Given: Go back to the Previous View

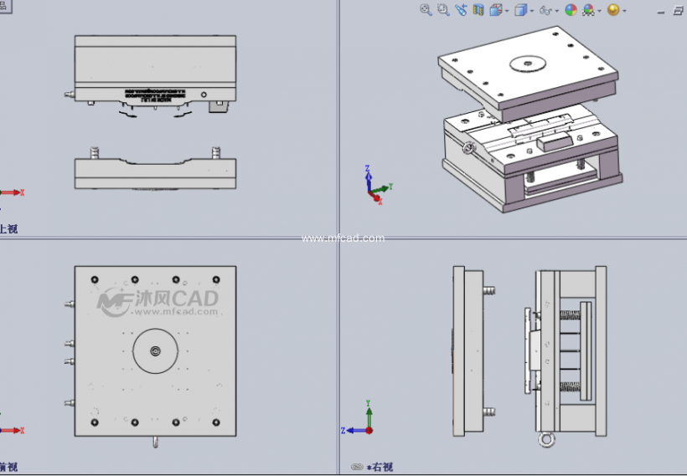Looking at the screenshot, I should (x=461, y=10).
